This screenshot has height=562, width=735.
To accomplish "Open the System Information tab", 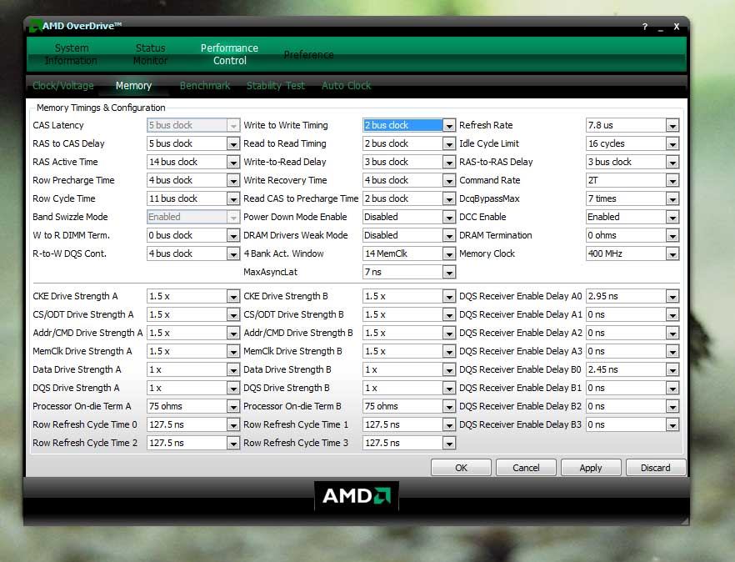I will click(71, 54).
